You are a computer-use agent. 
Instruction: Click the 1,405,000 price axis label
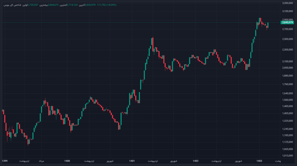pyautogui.click(x=287, y=113)
